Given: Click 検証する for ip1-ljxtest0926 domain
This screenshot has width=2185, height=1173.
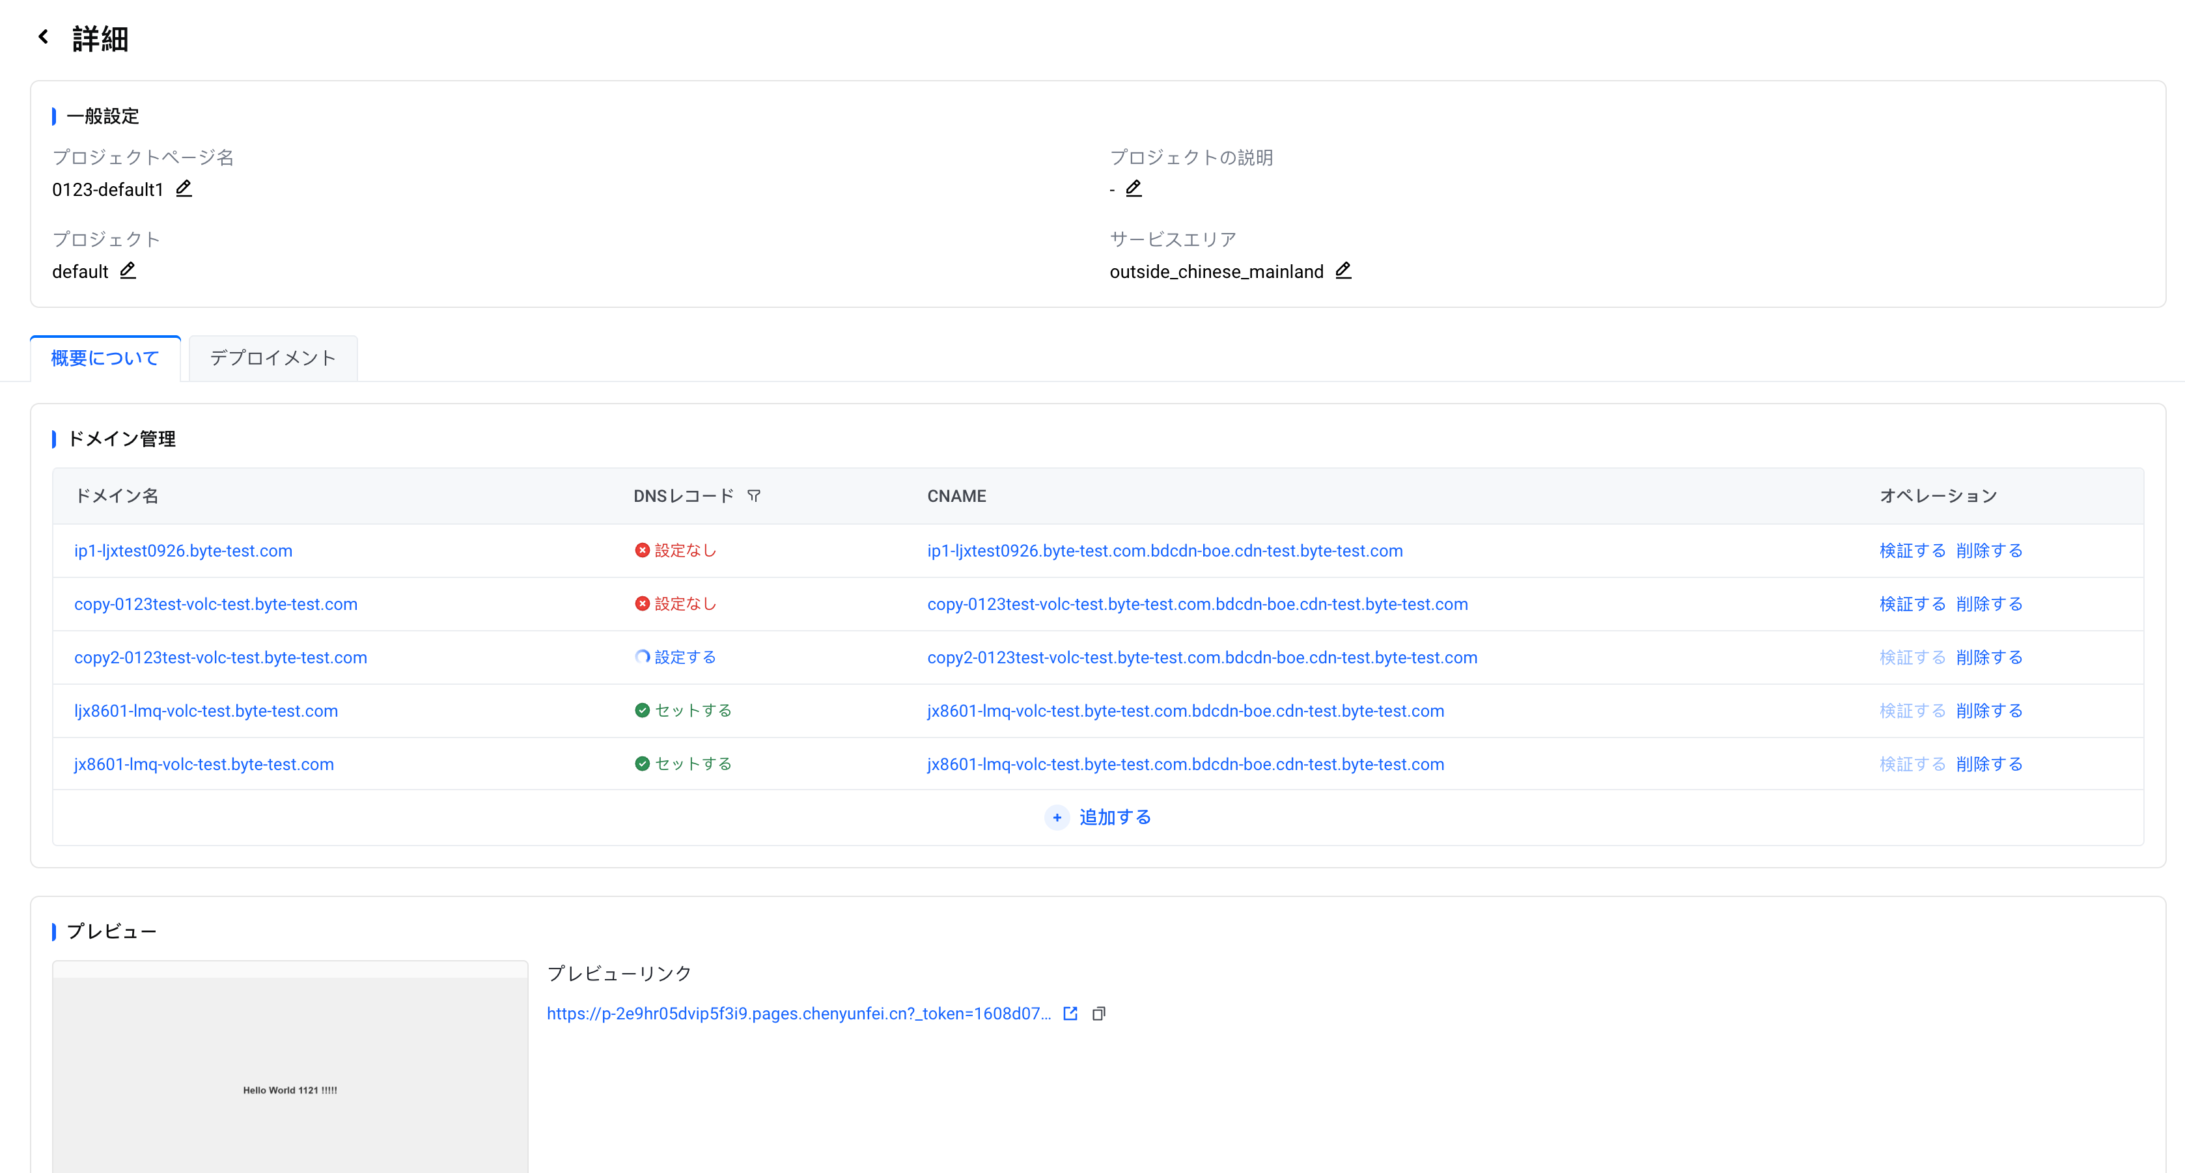Looking at the screenshot, I should point(1912,551).
